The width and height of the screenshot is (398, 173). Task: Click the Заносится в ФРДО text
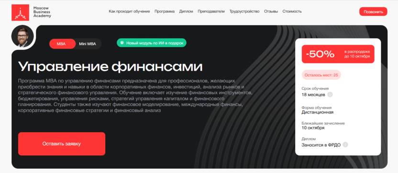click(x=321, y=145)
